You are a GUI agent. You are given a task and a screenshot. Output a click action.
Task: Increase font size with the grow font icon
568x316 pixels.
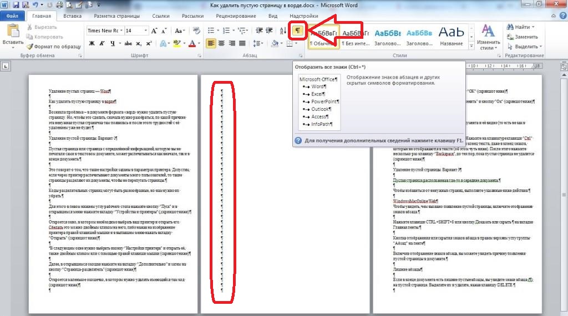coord(154,30)
